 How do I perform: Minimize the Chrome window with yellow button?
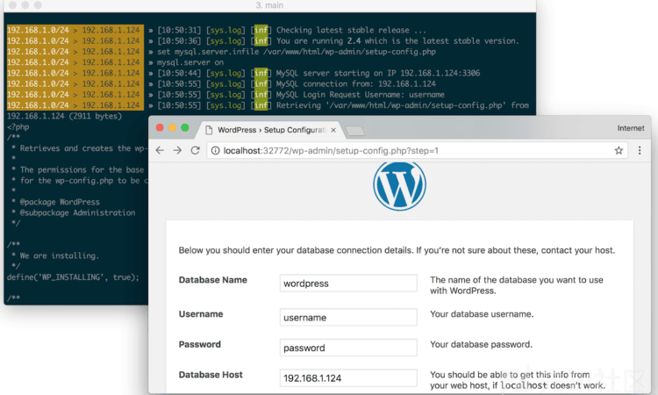click(172, 128)
